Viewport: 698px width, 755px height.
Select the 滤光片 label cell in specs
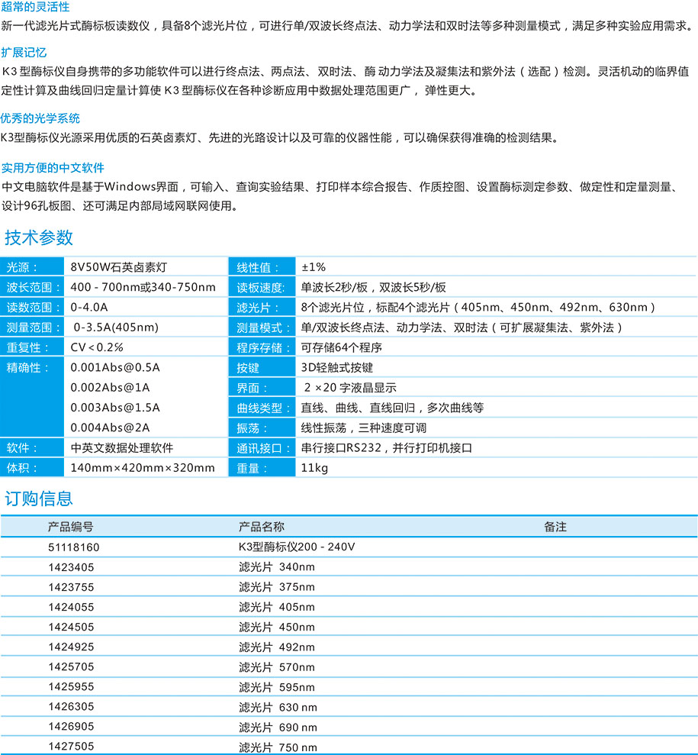262,307
